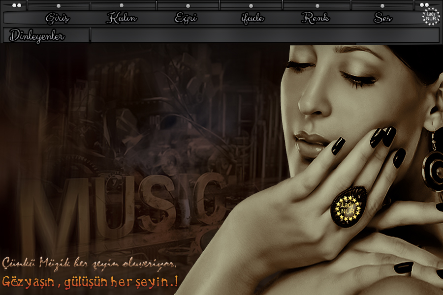The width and height of the screenshot is (443, 295).
Task: Click the dot above Giriş
Action: click(x=59, y=6)
